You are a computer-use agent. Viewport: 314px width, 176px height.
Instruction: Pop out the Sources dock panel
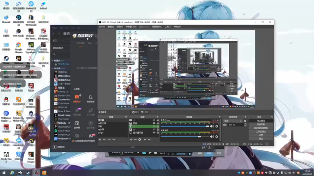point(157,117)
